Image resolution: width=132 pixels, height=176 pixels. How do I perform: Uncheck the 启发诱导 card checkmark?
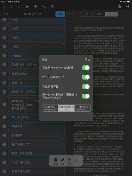point(5,126)
